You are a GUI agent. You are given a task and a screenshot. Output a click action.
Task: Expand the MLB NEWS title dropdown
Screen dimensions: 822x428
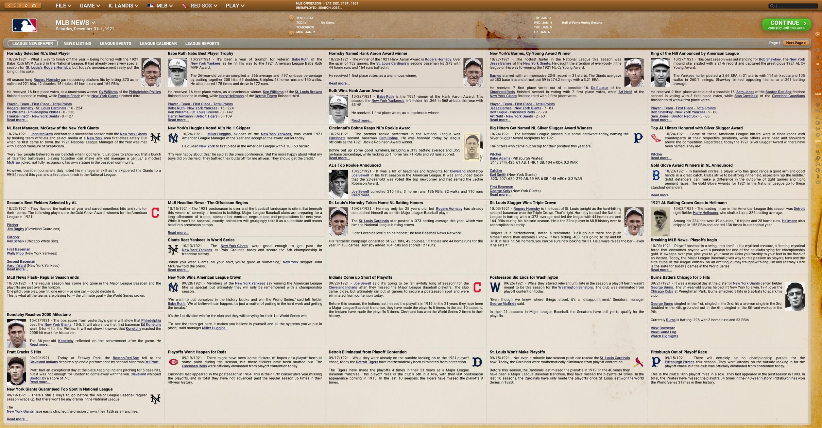(93, 23)
